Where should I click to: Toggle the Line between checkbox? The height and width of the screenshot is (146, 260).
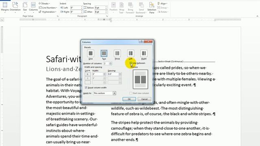[x=131, y=63]
